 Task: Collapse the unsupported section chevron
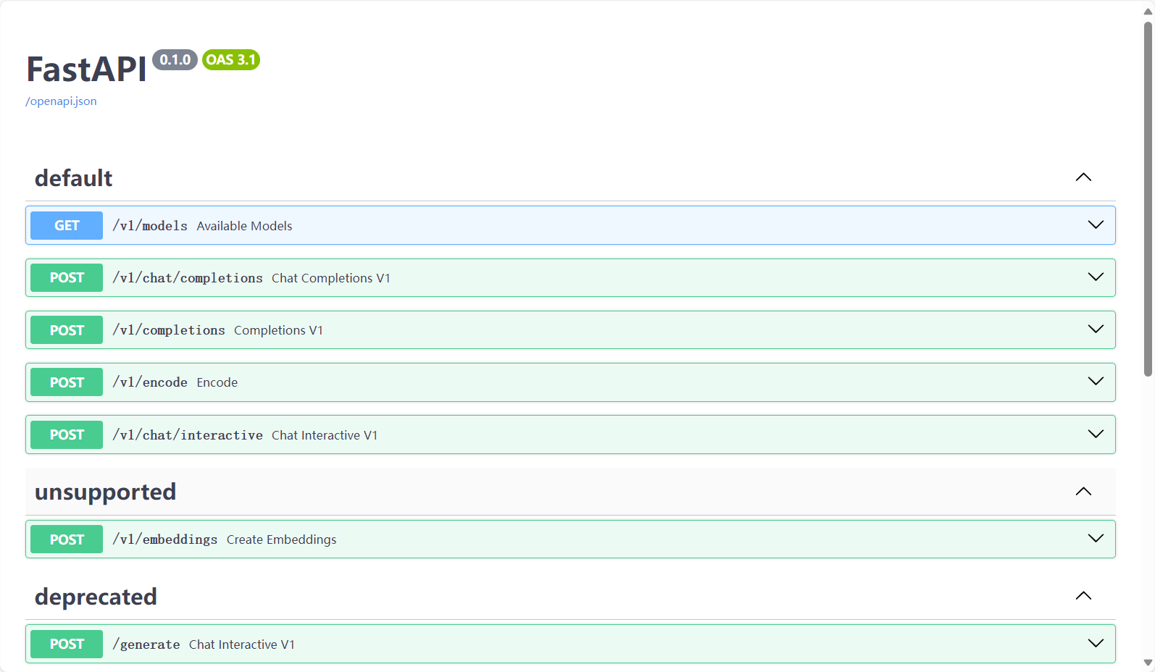1083,492
